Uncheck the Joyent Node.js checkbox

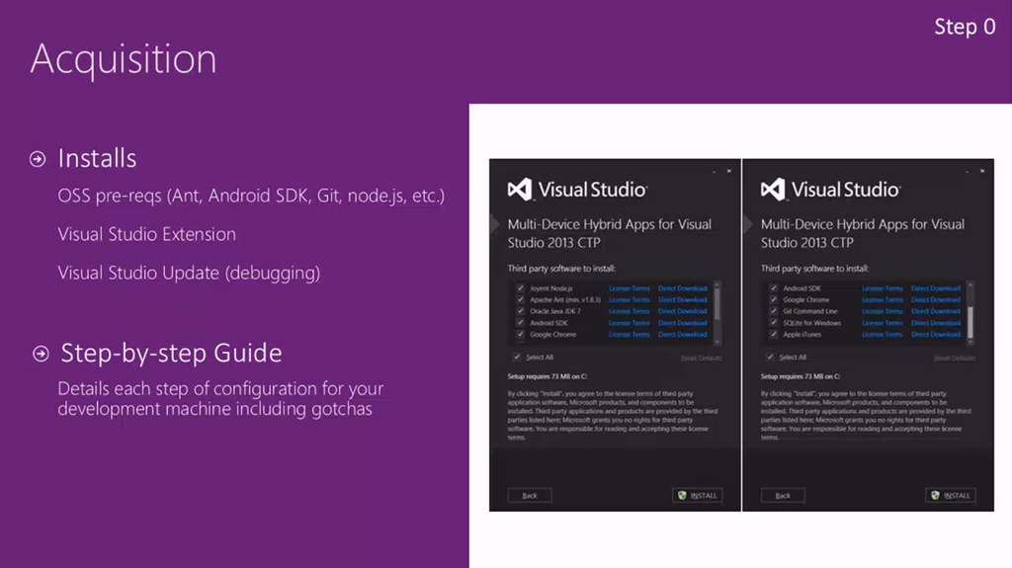520,288
